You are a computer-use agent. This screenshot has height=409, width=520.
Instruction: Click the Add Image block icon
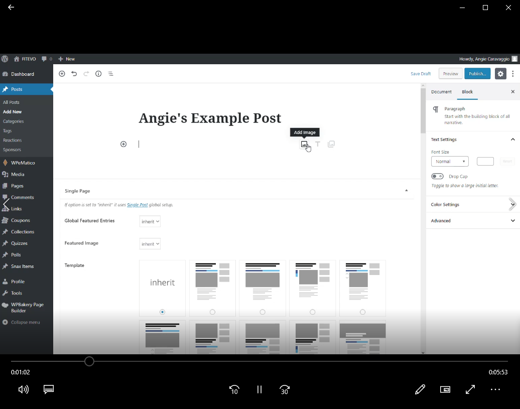pos(304,144)
